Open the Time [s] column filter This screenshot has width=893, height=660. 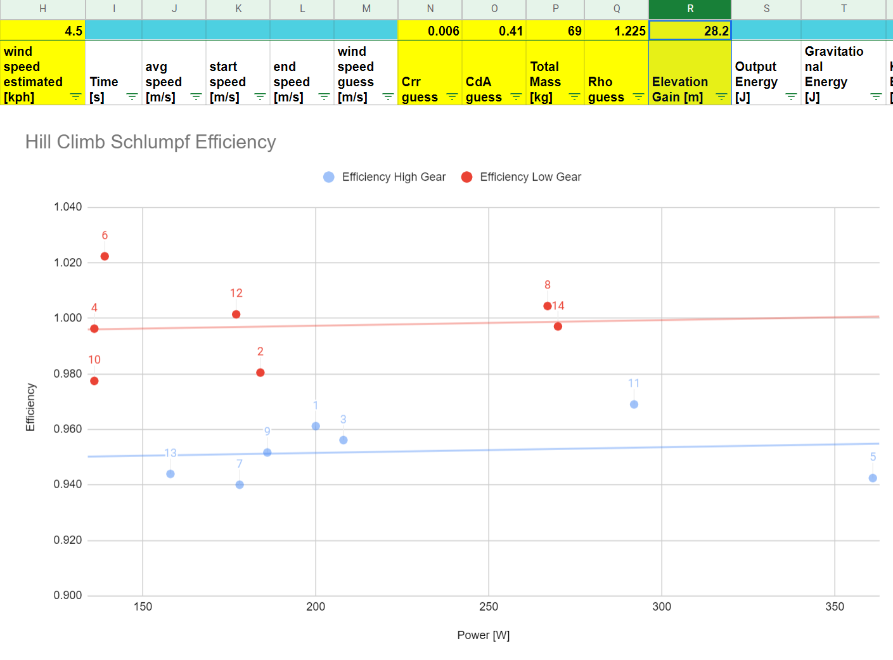(x=132, y=97)
